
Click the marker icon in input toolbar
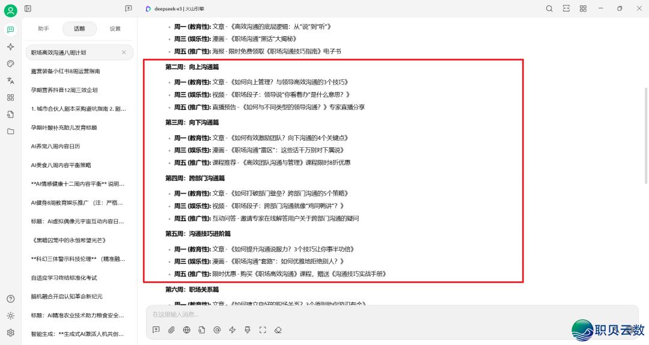[248, 330]
